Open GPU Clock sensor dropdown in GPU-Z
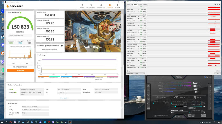Screen dimensions: 222x124 click(139, 7)
